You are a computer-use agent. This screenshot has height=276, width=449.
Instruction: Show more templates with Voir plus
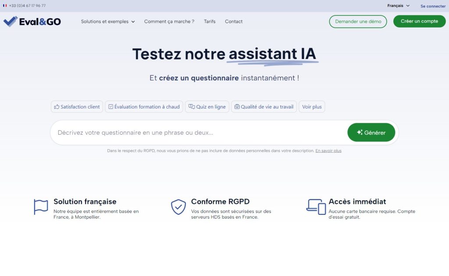click(312, 107)
